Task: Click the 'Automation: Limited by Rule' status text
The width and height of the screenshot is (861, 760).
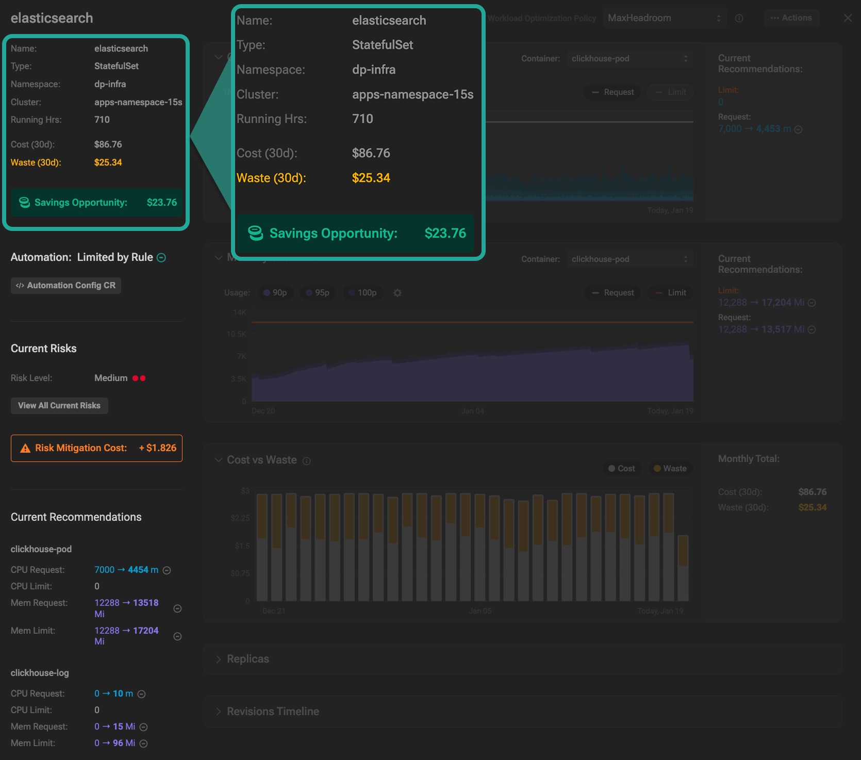Action: coord(82,257)
